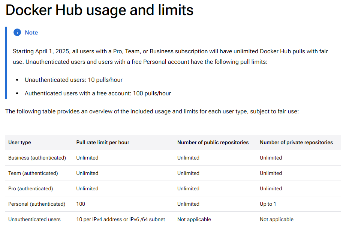
Task: Click the Business row's pull rate "Unlimited" cell
Action: pyautogui.click(x=87, y=158)
